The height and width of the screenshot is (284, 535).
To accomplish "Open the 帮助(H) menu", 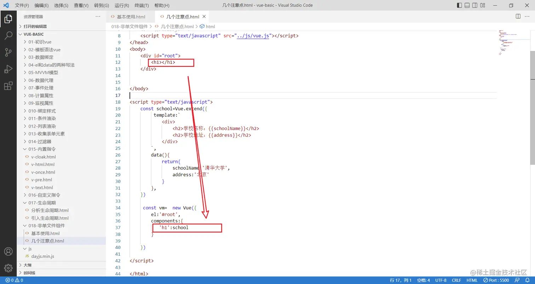I will 162,5.
